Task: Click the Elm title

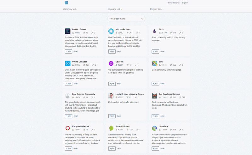Action: [161, 62]
